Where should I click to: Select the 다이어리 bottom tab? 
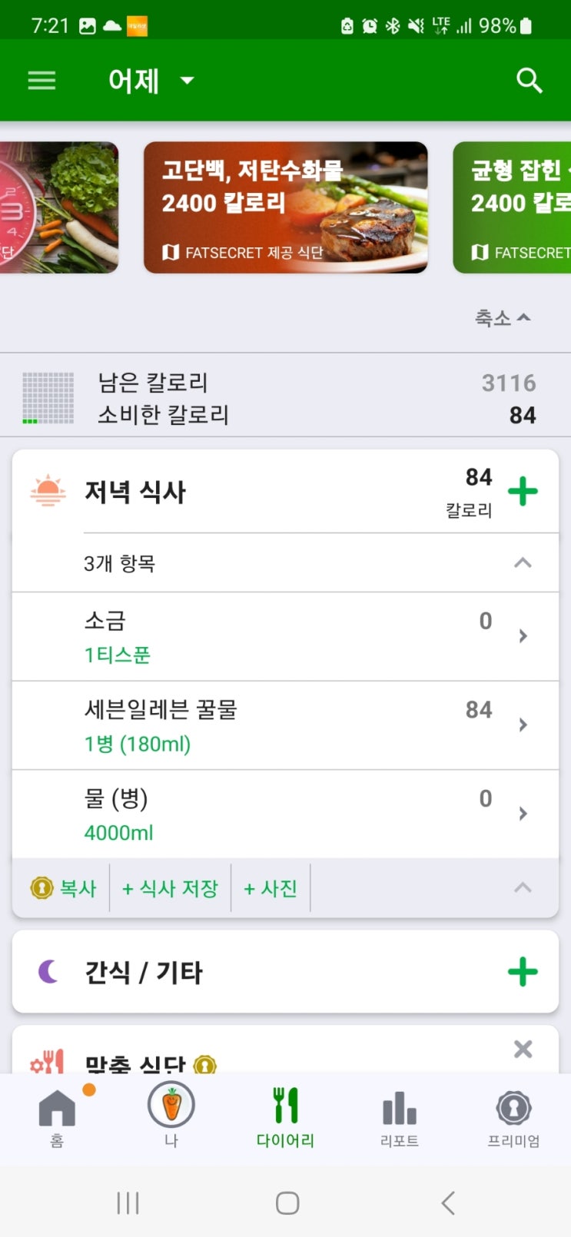285,1114
